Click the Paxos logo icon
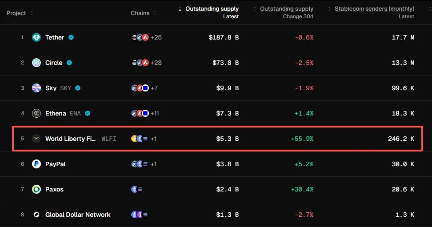432x227 pixels. [x=36, y=189]
